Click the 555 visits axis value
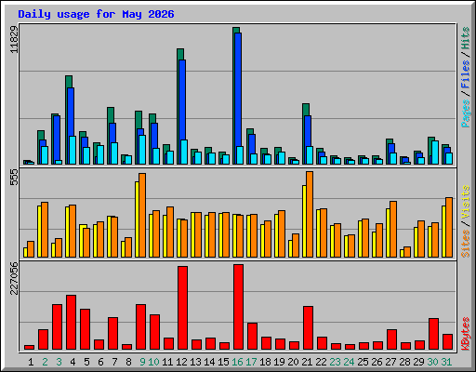Image resolution: width=476 pixels, height=372 pixels. [x=14, y=178]
